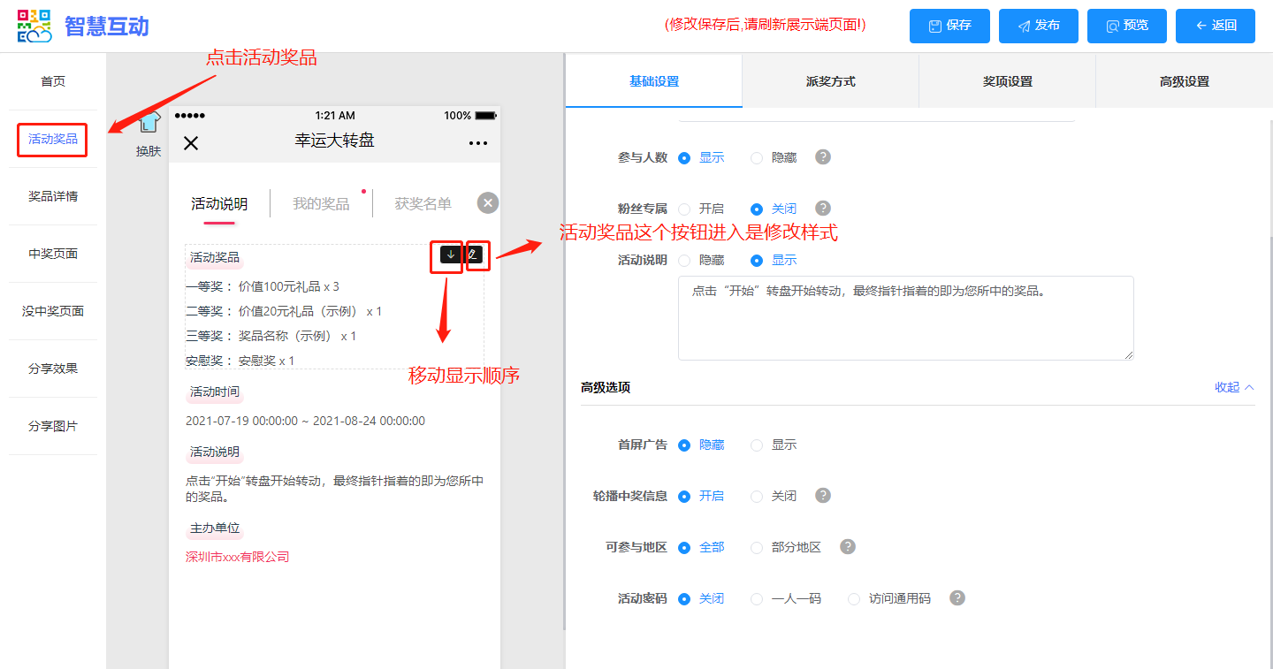1273x669 pixels.
Task: Collapse 高级选项 using 收起
Action: coord(1234,387)
